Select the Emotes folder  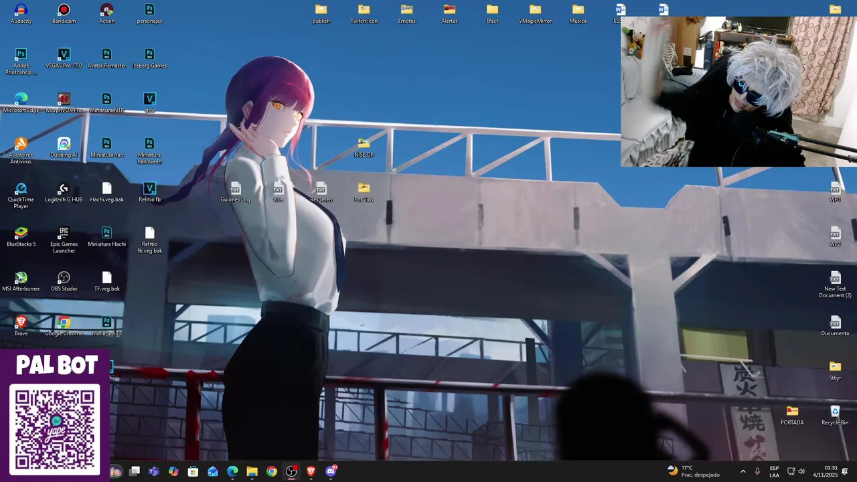(x=406, y=14)
